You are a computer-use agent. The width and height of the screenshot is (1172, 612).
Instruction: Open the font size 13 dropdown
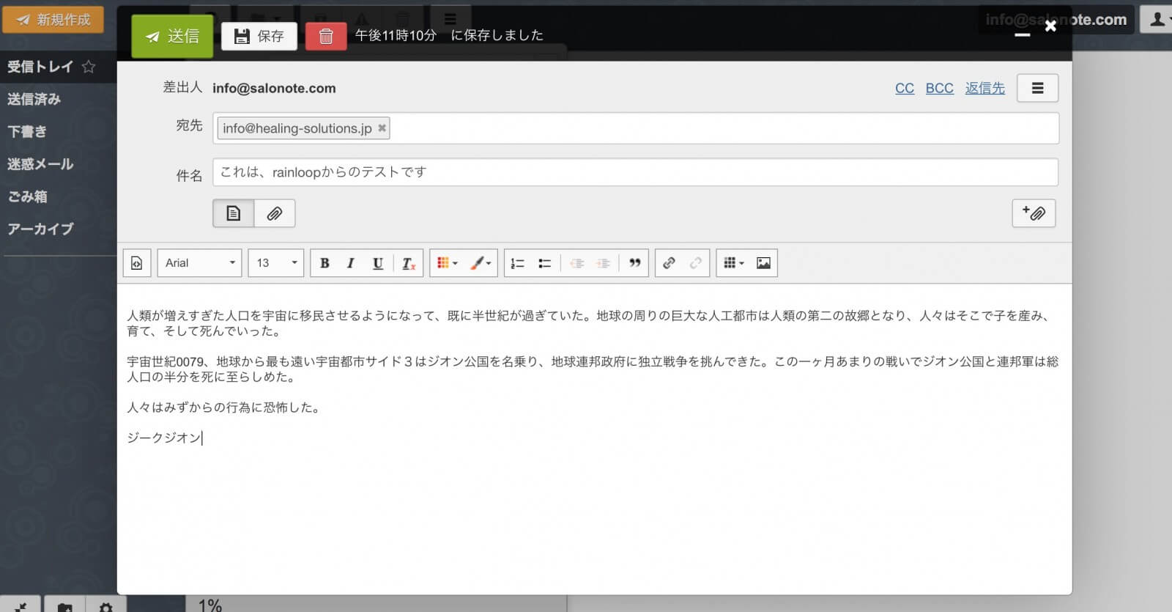276,263
